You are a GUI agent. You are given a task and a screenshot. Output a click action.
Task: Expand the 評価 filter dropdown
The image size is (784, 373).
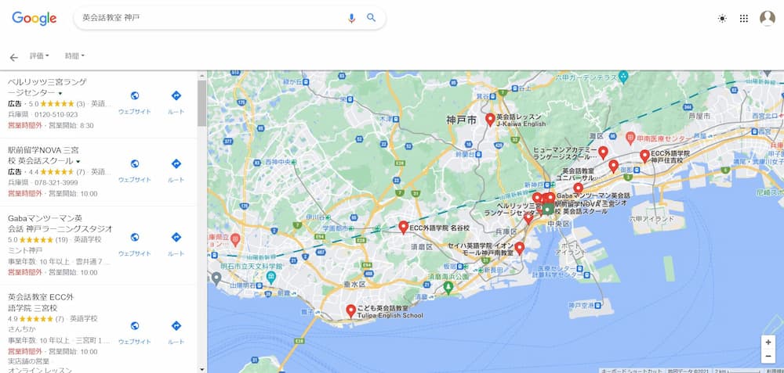pyautogui.click(x=39, y=56)
